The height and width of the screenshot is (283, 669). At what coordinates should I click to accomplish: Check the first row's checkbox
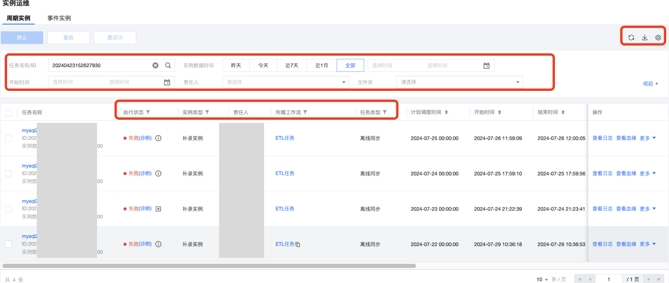coord(8,138)
